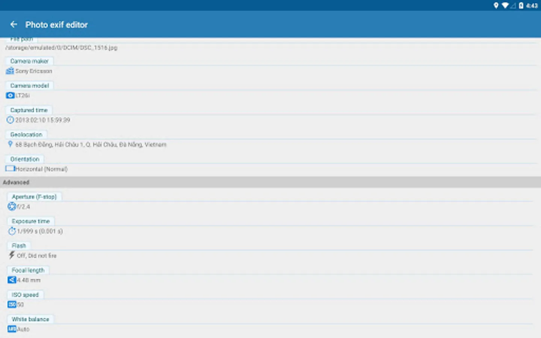Image resolution: width=541 pixels, height=338 pixels.
Task: Tap the Wi-Fi icon in status bar
Action: (x=505, y=5)
